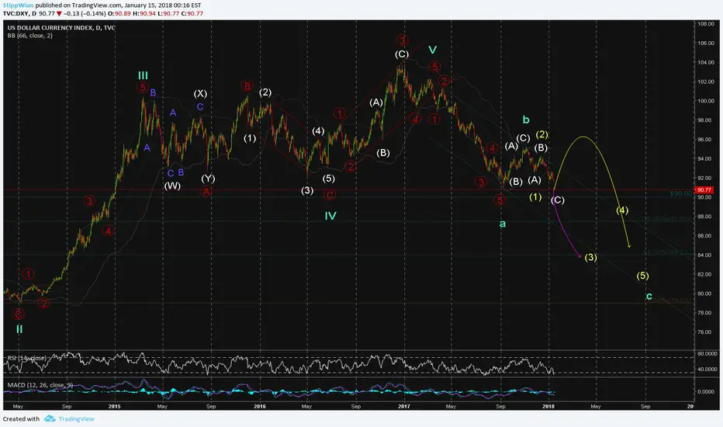Click the 2017 time axis label
Screen dimensions: 723x427
pyautogui.click(x=404, y=407)
